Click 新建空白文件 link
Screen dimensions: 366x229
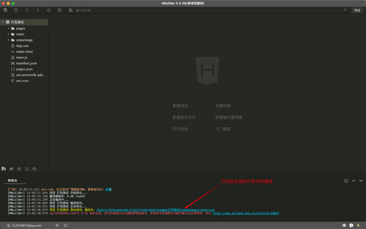(184, 117)
